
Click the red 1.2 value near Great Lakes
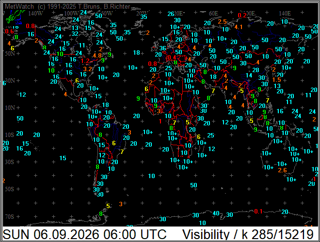click(85, 61)
